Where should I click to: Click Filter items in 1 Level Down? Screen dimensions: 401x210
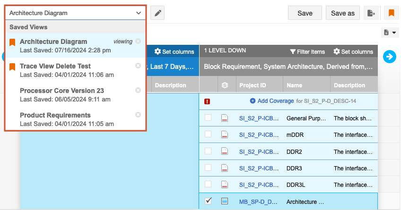307,51
